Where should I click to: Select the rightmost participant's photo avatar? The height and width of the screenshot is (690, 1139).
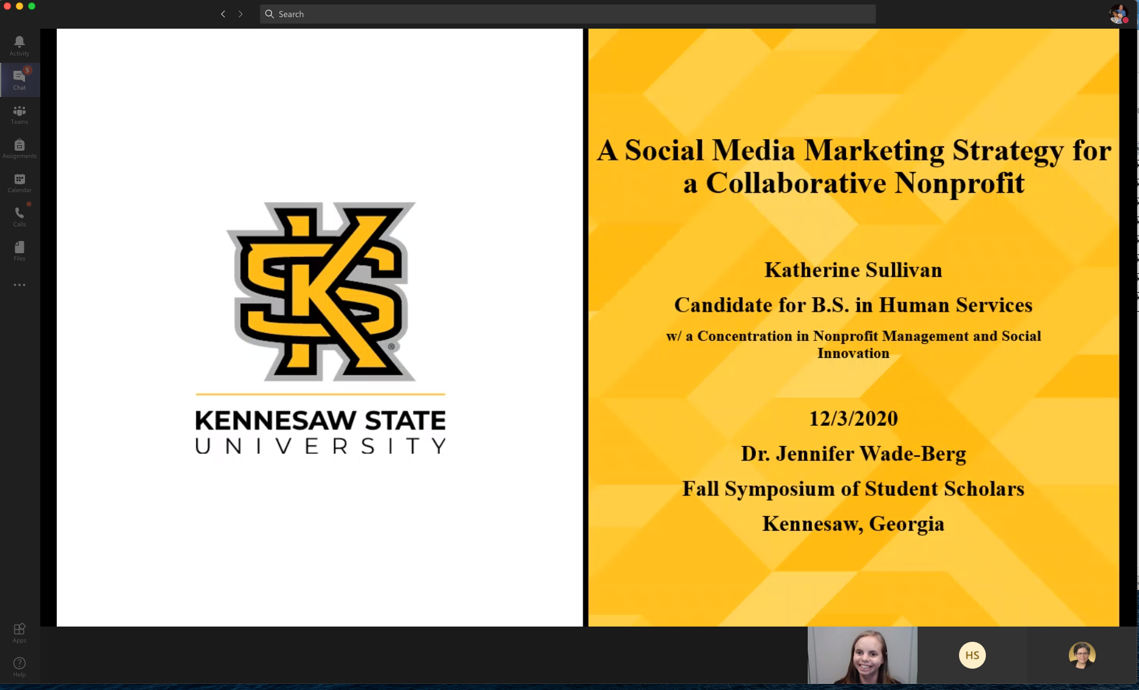pos(1082,655)
